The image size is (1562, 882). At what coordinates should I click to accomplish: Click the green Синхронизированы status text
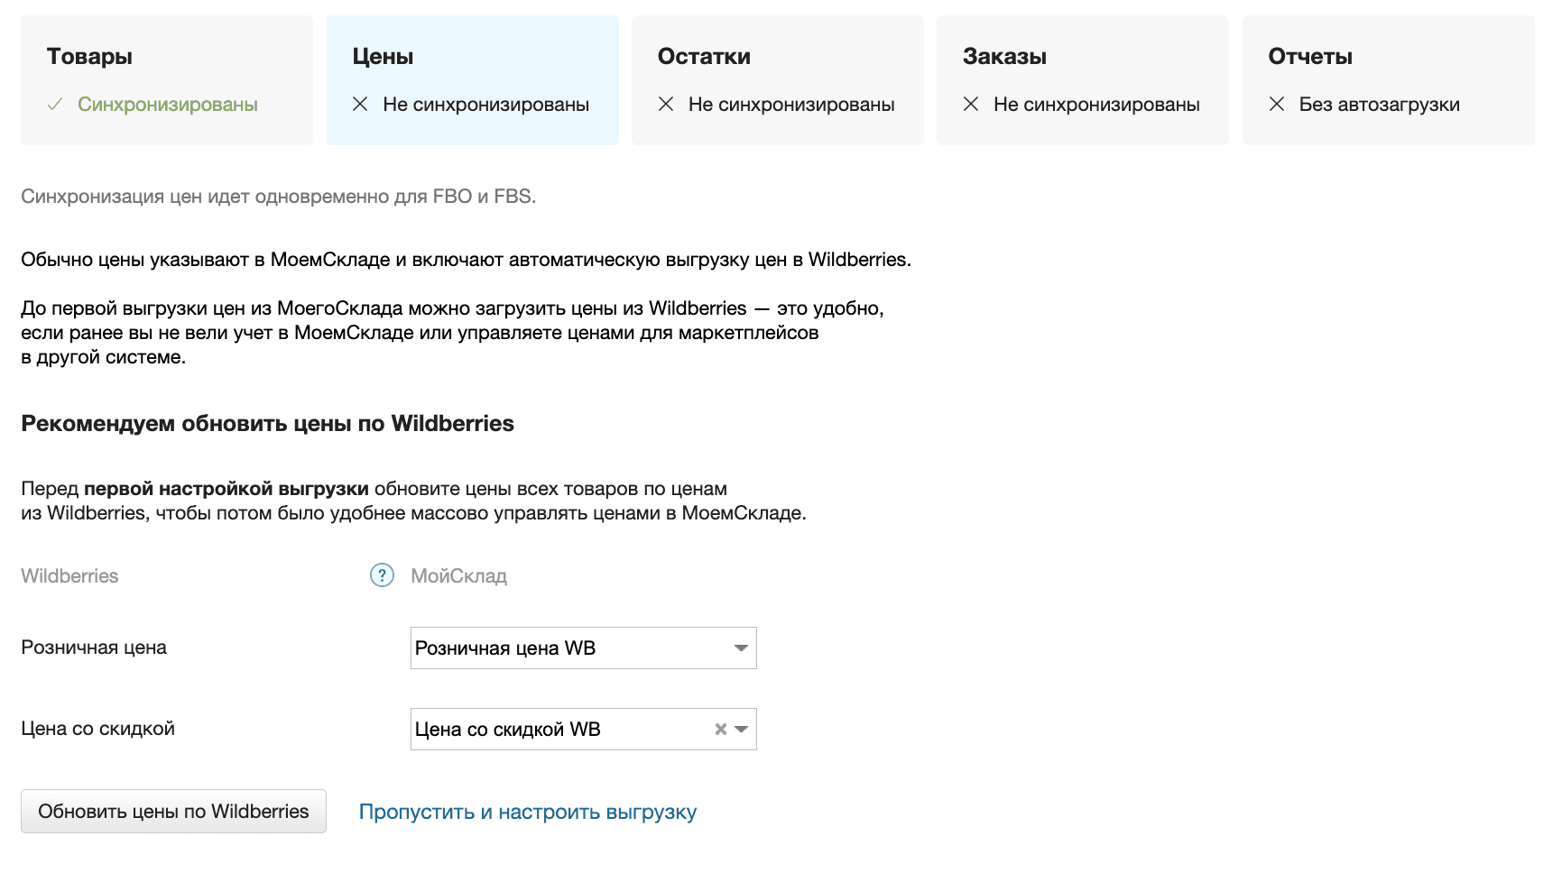tap(168, 105)
